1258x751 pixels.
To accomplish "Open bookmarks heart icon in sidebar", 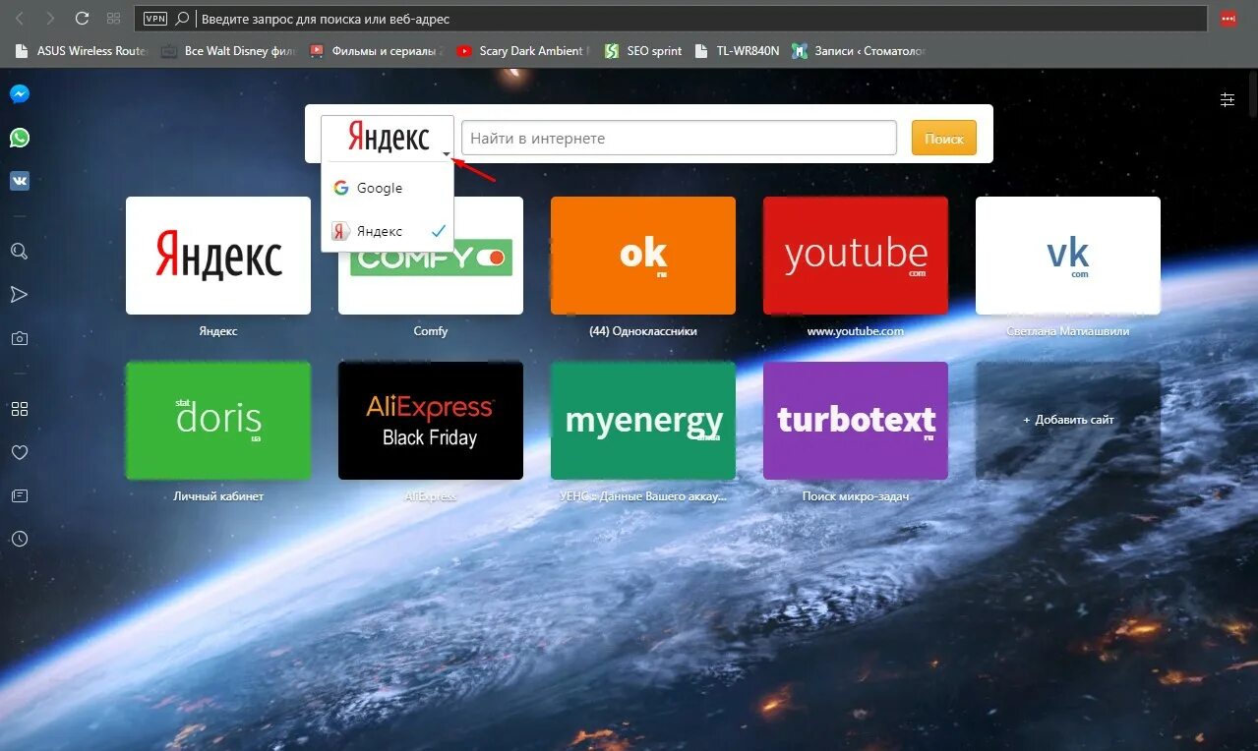I will [20, 452].
